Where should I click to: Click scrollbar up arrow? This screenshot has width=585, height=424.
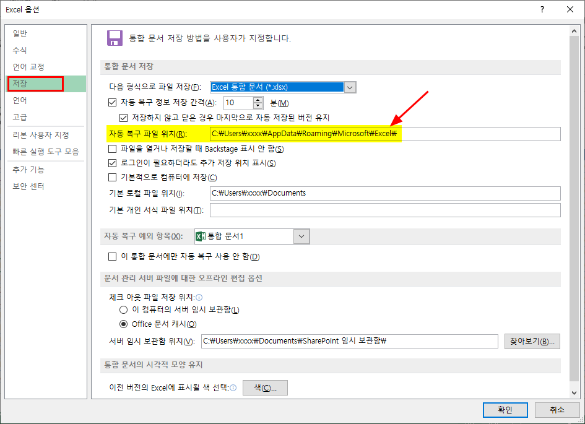(574, 32)
